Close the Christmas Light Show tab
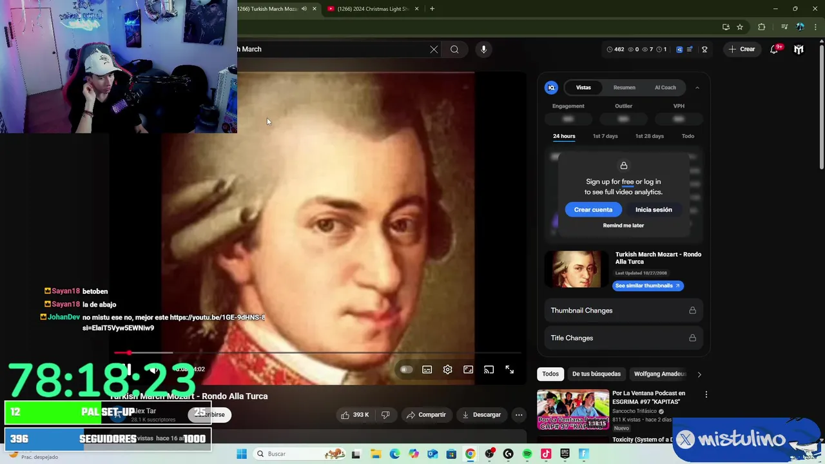The width and height of the screenshot is (825, 464). pyautogui.click(x=416, y=8)
